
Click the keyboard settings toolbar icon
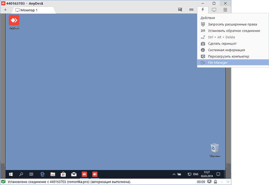[192, 9]
